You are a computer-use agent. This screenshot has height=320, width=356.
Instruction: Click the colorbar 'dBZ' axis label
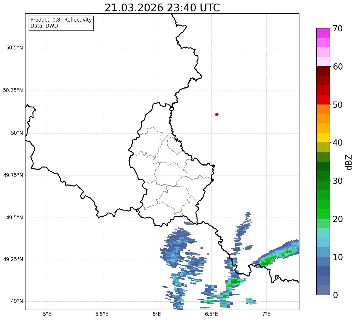tap(349, 162)
